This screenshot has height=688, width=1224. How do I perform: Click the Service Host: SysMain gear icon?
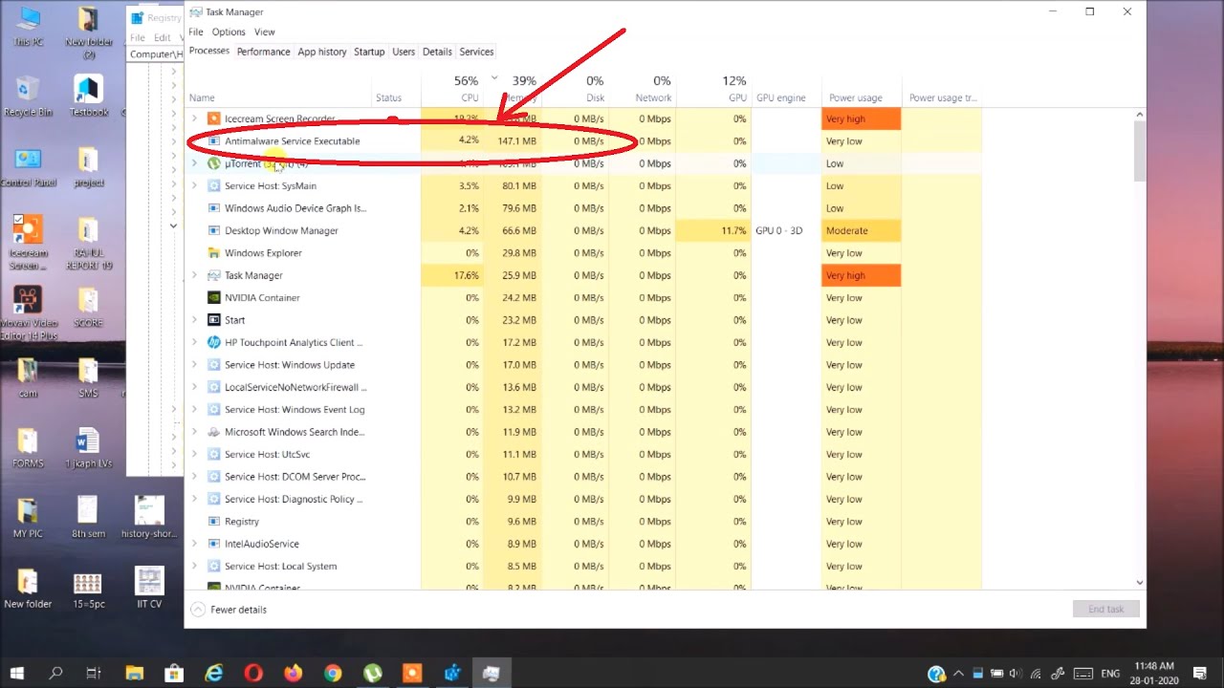pos(214,186)
